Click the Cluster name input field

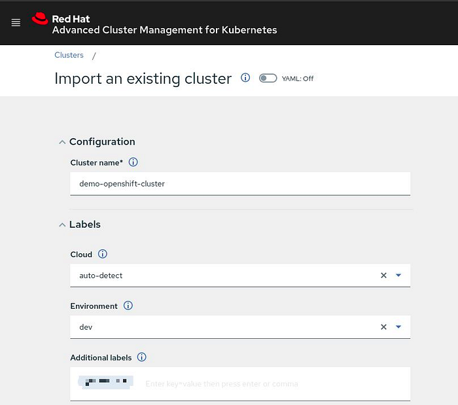[240, 184]
